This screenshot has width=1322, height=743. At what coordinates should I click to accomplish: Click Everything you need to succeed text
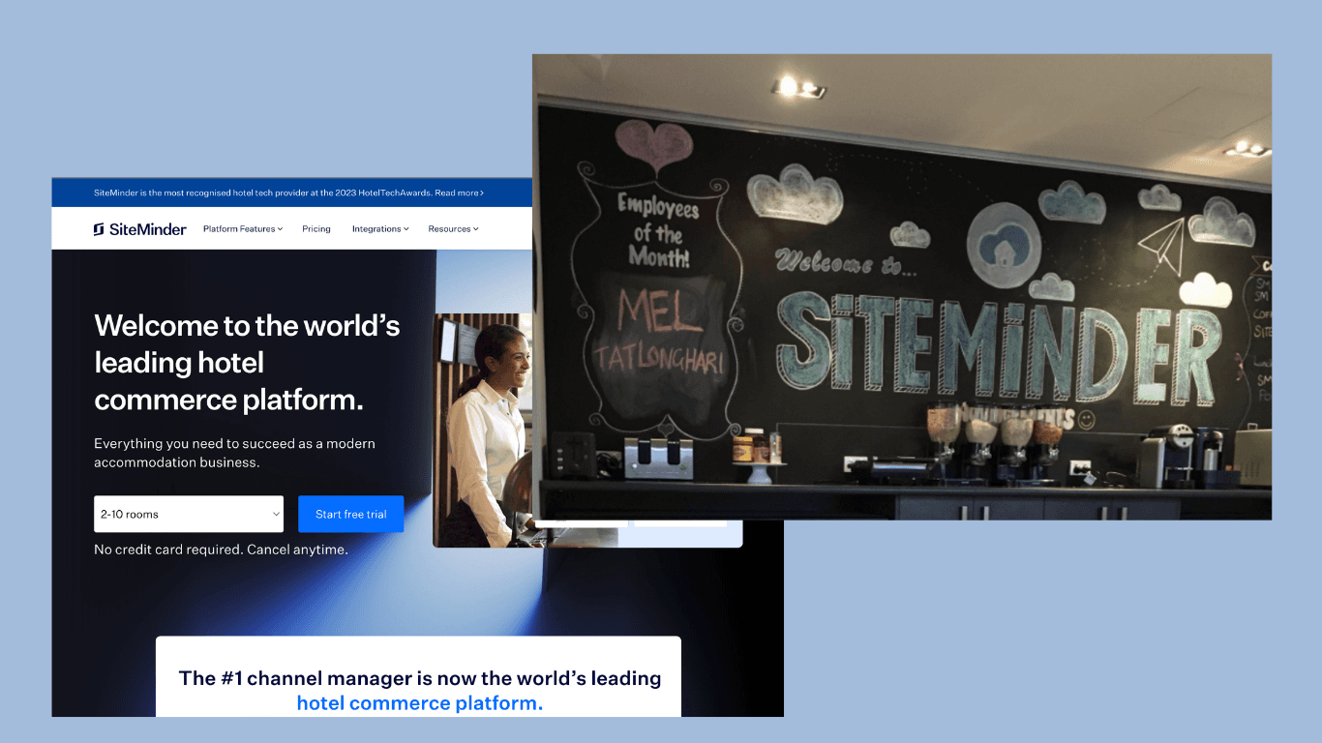tap(234, 453)
